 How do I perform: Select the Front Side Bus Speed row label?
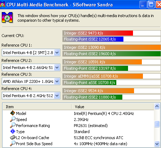[34, 144]
